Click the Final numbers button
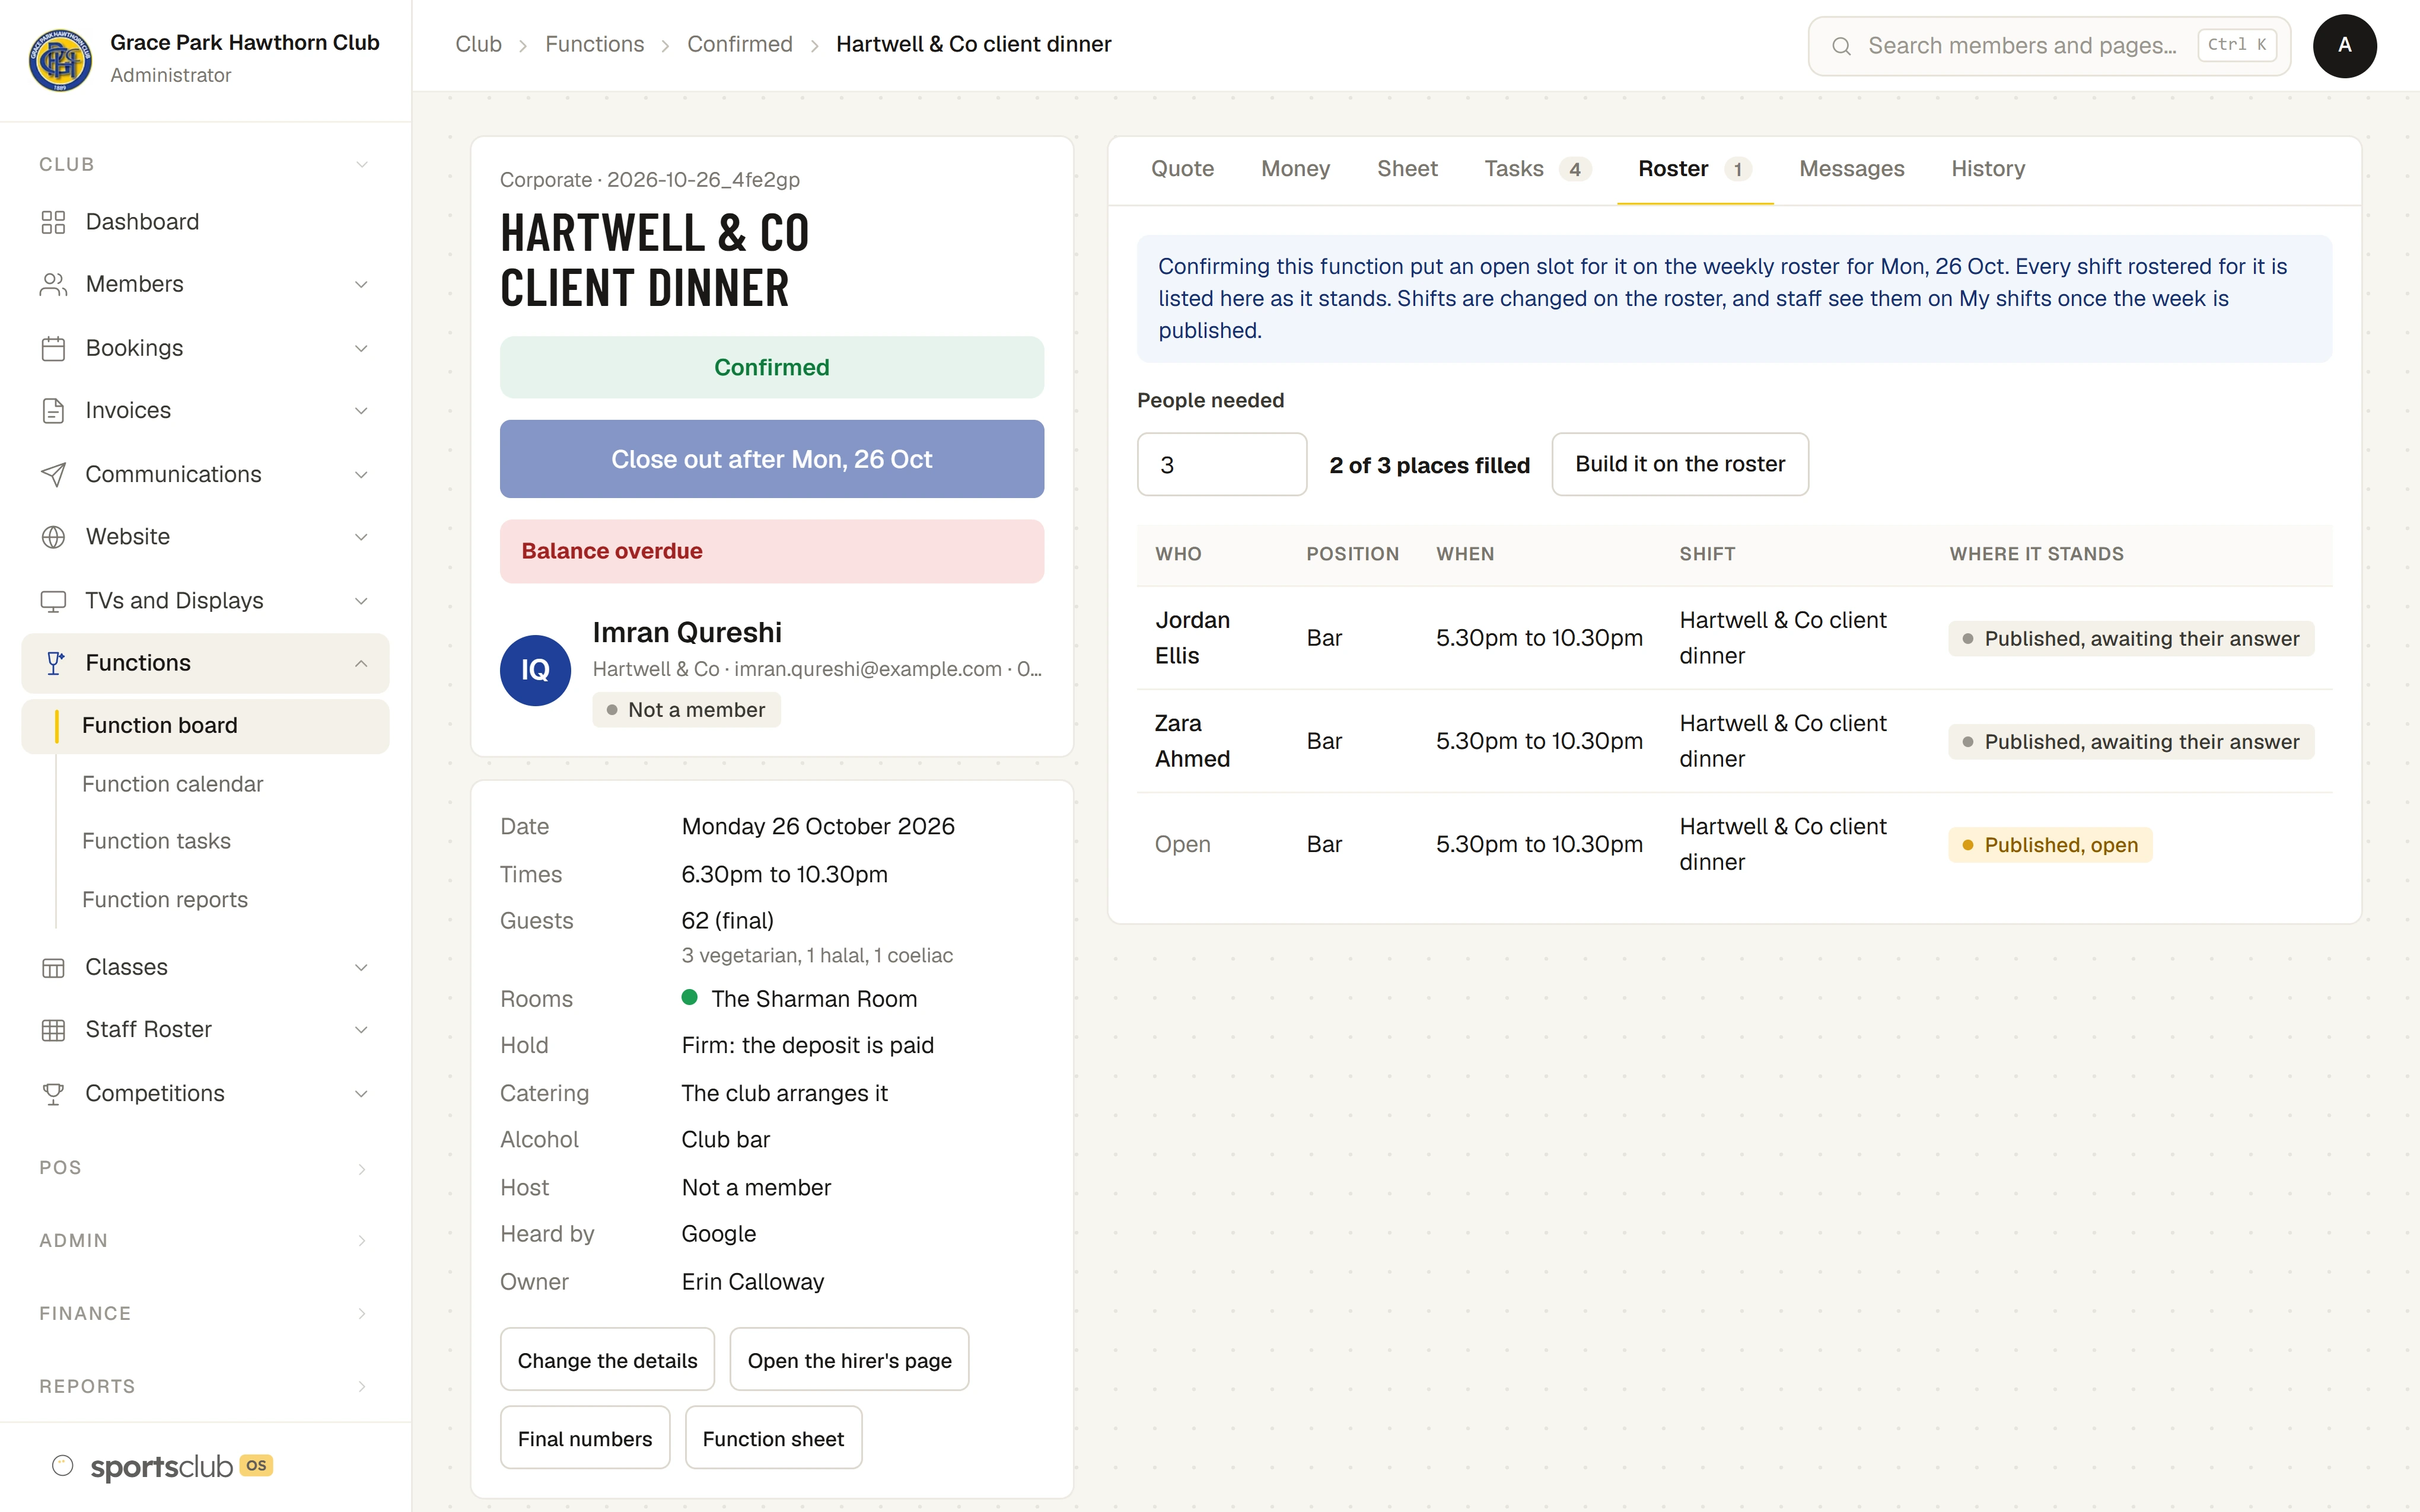 coord(585,1438)
